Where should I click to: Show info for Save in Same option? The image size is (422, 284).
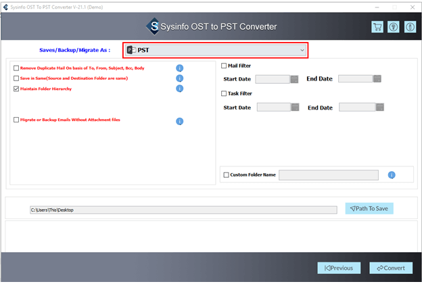click(179, 78)
